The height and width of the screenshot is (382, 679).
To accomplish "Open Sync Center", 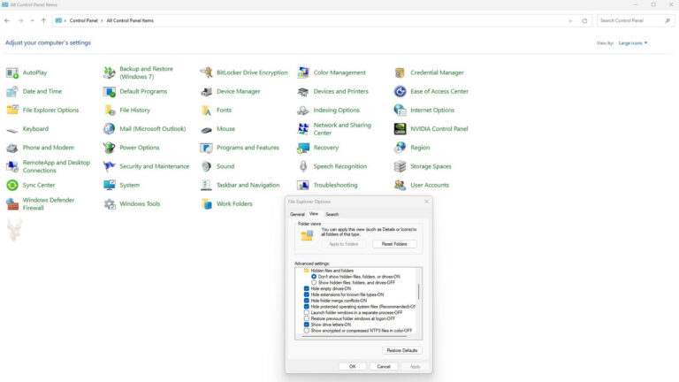I will [30, 185].
